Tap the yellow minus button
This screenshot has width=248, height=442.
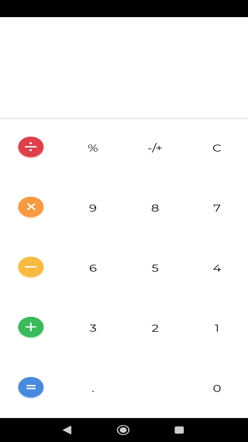(x=31, y=267)
